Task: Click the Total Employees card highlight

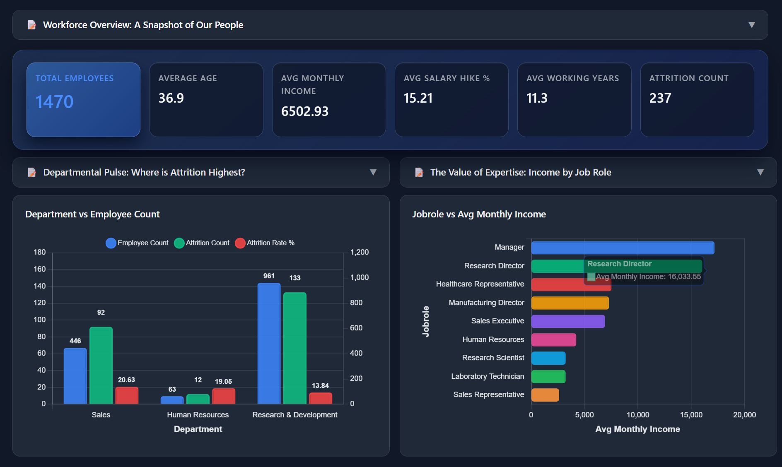Action: [83, 99]
